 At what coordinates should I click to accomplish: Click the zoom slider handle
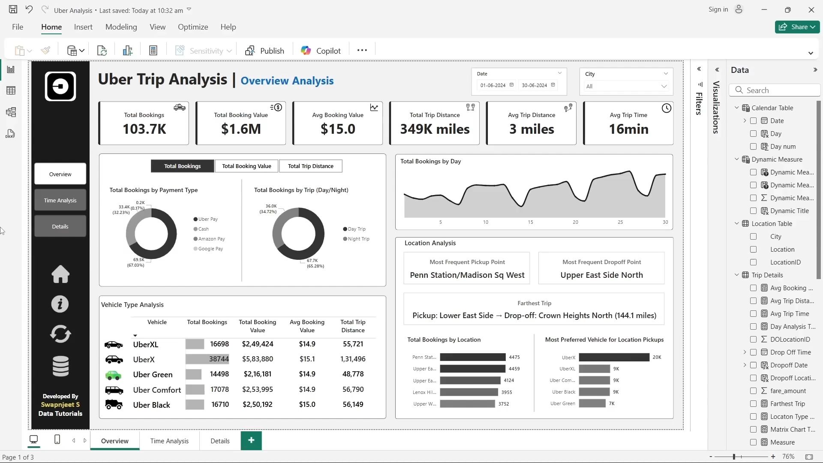tap(734, 457)
